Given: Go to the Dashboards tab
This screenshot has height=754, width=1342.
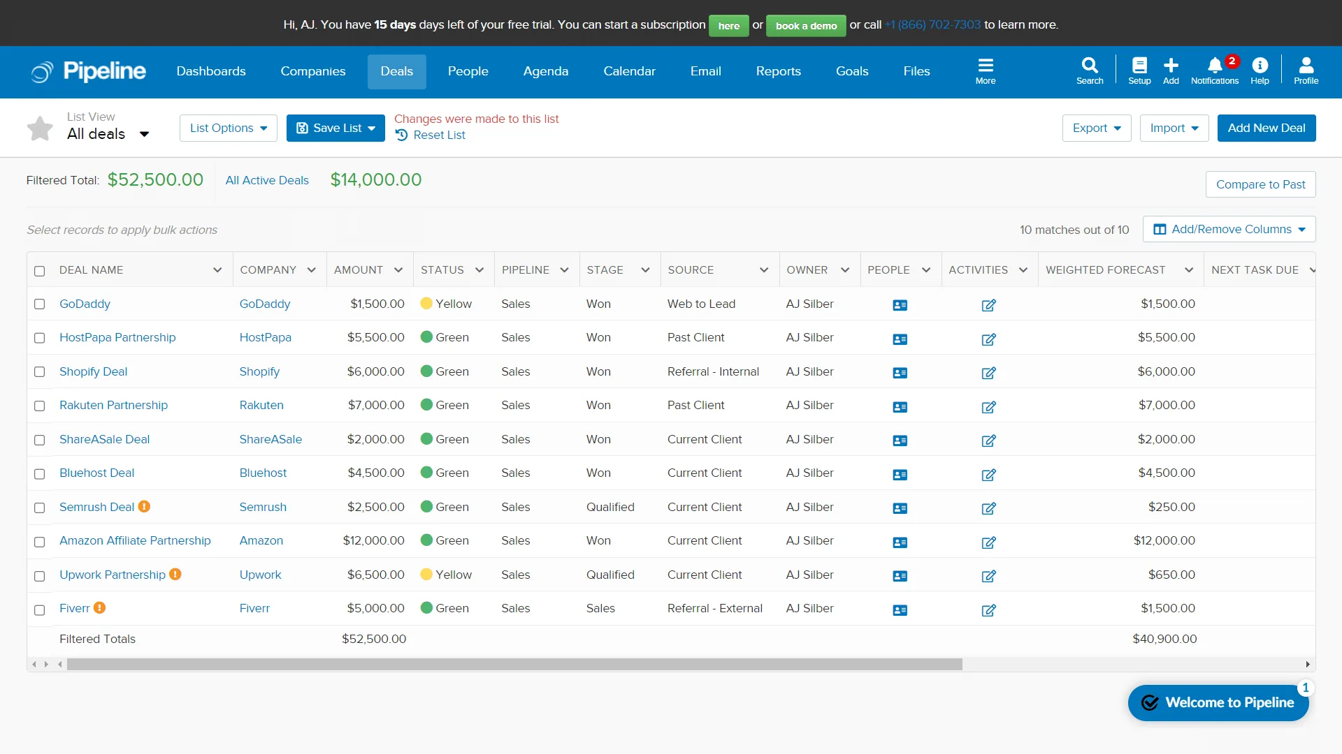Looking at the screenshot, I should tap(211, 71).
